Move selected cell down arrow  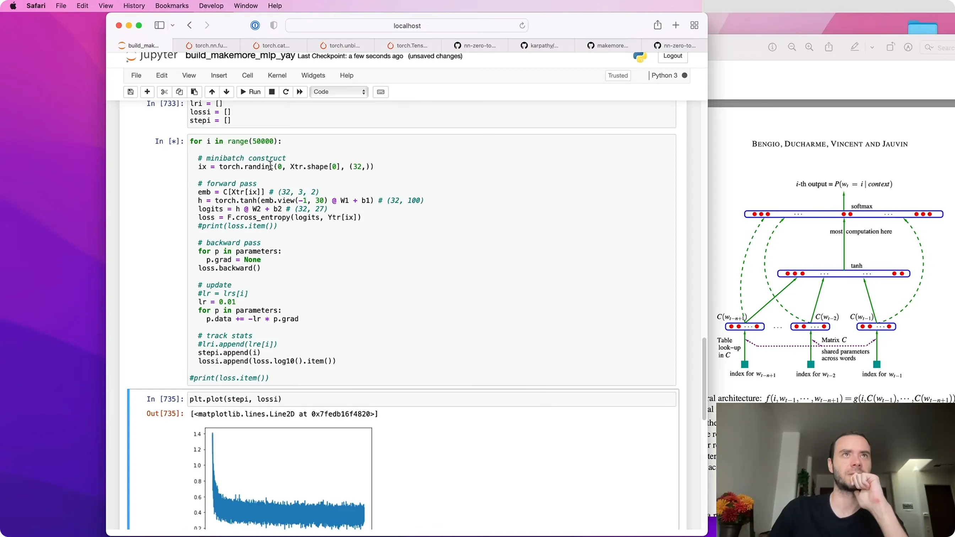point(227,92)
